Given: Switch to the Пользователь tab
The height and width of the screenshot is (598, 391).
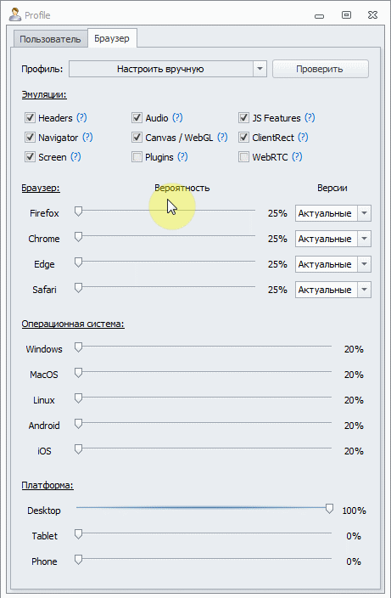Looking at the screenshot, I should (50, 39).
